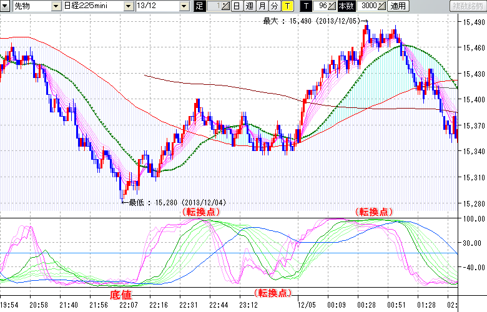
Task: Click into the 3000 bar count field
Action: (368, 6)
